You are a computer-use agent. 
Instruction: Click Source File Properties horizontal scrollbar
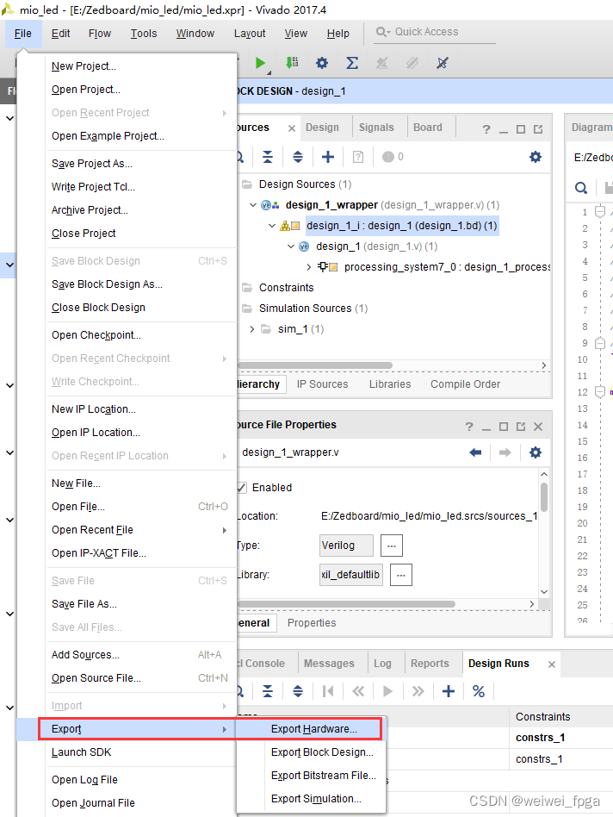[347, 604]
